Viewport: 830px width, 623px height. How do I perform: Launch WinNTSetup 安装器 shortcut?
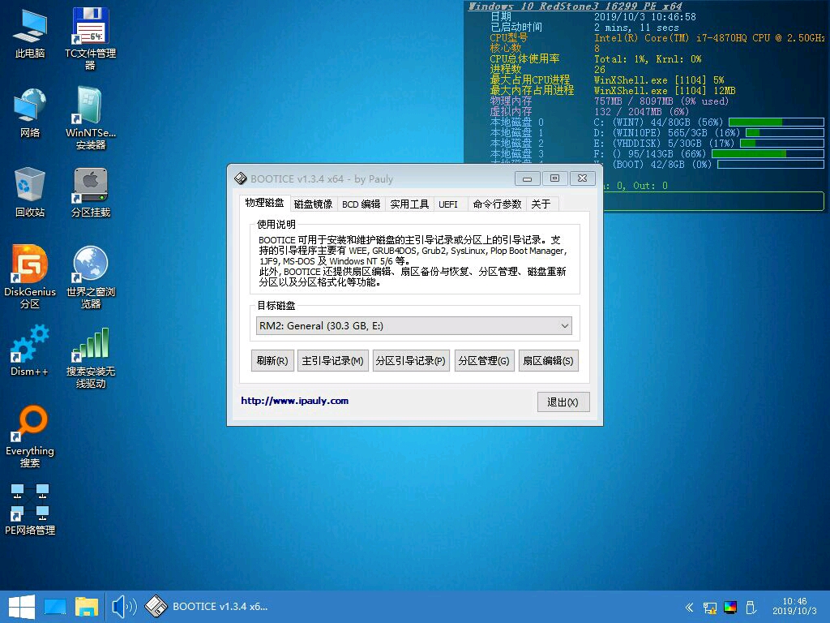[90, 118]
